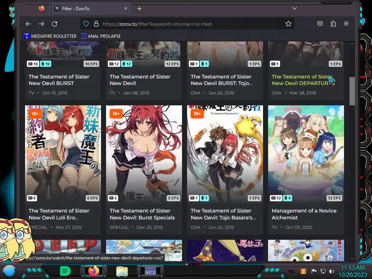Click the scrollbar down arrow
This screenshot has height=279, width=372.
coord(352,258)
